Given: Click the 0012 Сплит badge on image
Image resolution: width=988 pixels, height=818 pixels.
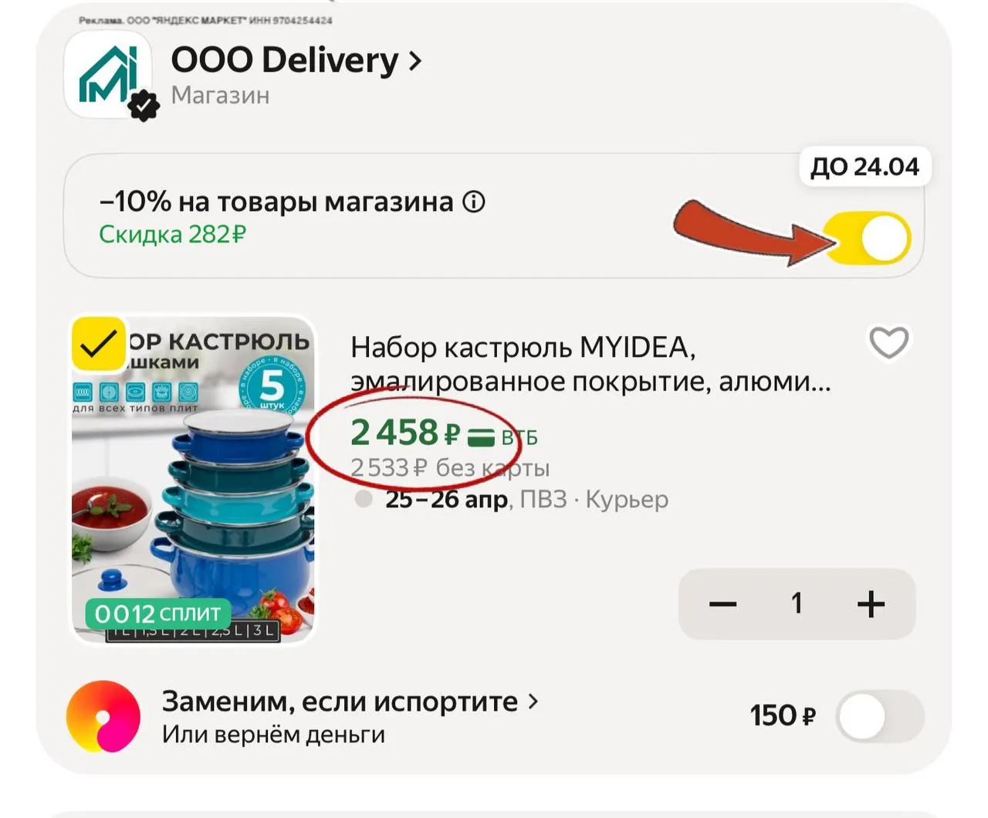Looking at the screenshot, I should point(157,613).
